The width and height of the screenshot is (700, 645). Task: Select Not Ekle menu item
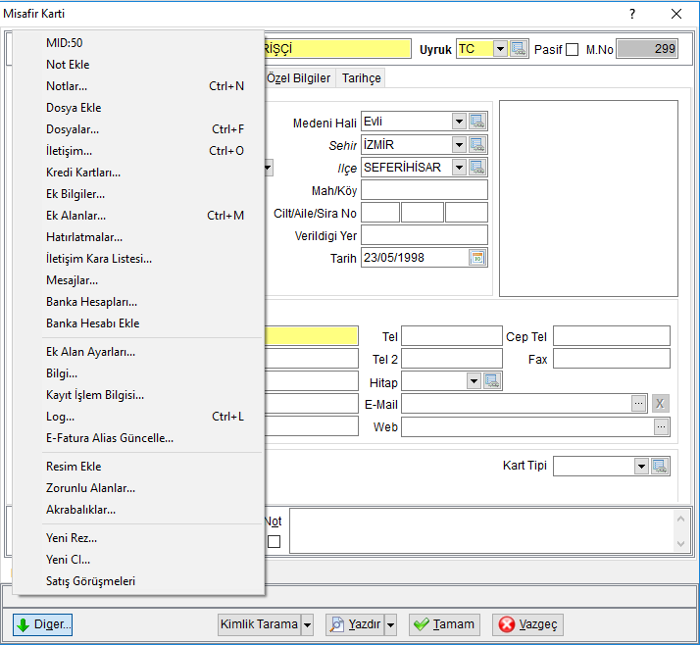tap(138, 65)
